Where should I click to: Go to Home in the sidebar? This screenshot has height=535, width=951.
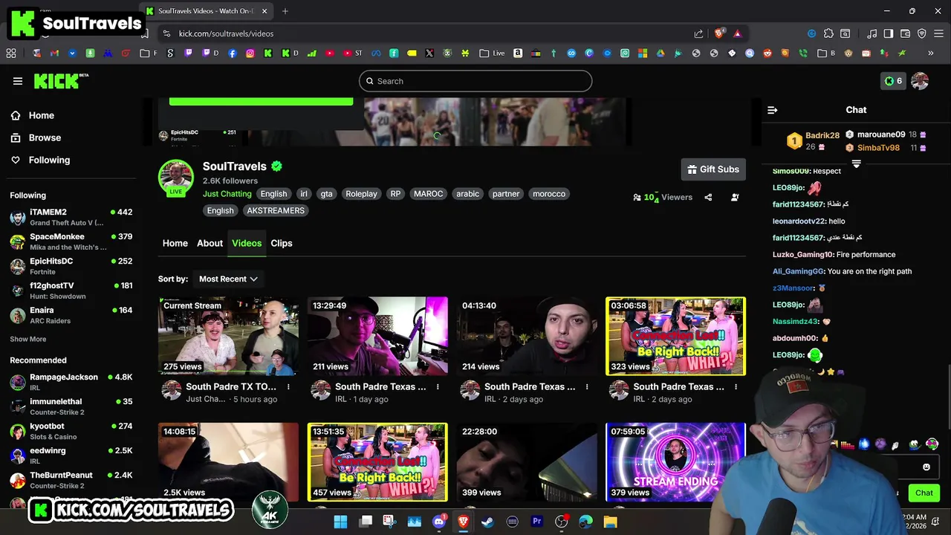pos(32,115)
